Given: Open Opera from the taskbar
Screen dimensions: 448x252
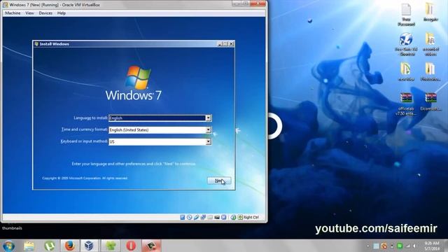Looking at the screenshot, I should pyautogui.click(x=131, y=246).
